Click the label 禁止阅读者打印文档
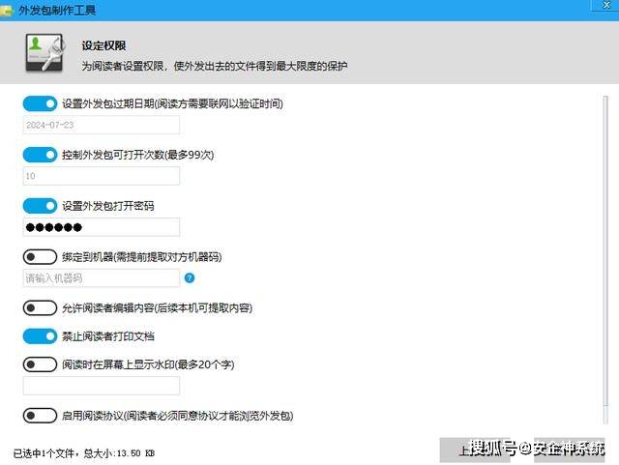 (108, 336)
